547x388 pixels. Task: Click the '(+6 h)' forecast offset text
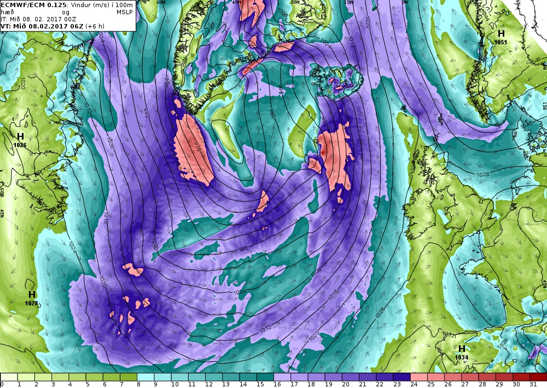point(95,26)
